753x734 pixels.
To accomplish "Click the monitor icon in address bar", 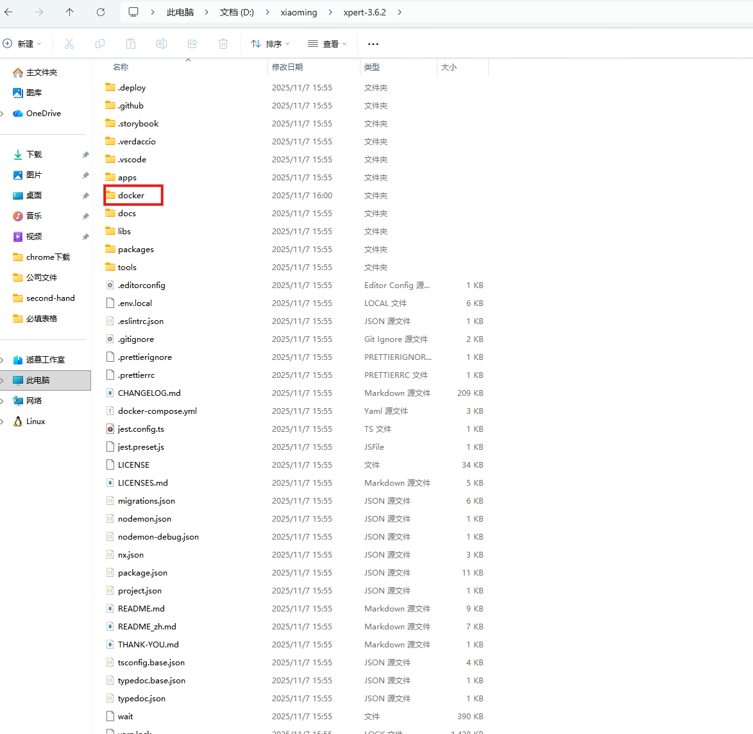I will tap(133, 12).
